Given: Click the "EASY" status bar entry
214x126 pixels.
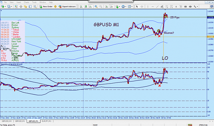Looking at the screenshot, I should (x=96, y=125).
